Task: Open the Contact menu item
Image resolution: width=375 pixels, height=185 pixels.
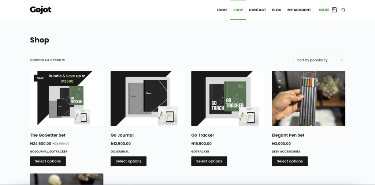Action: 257,10
